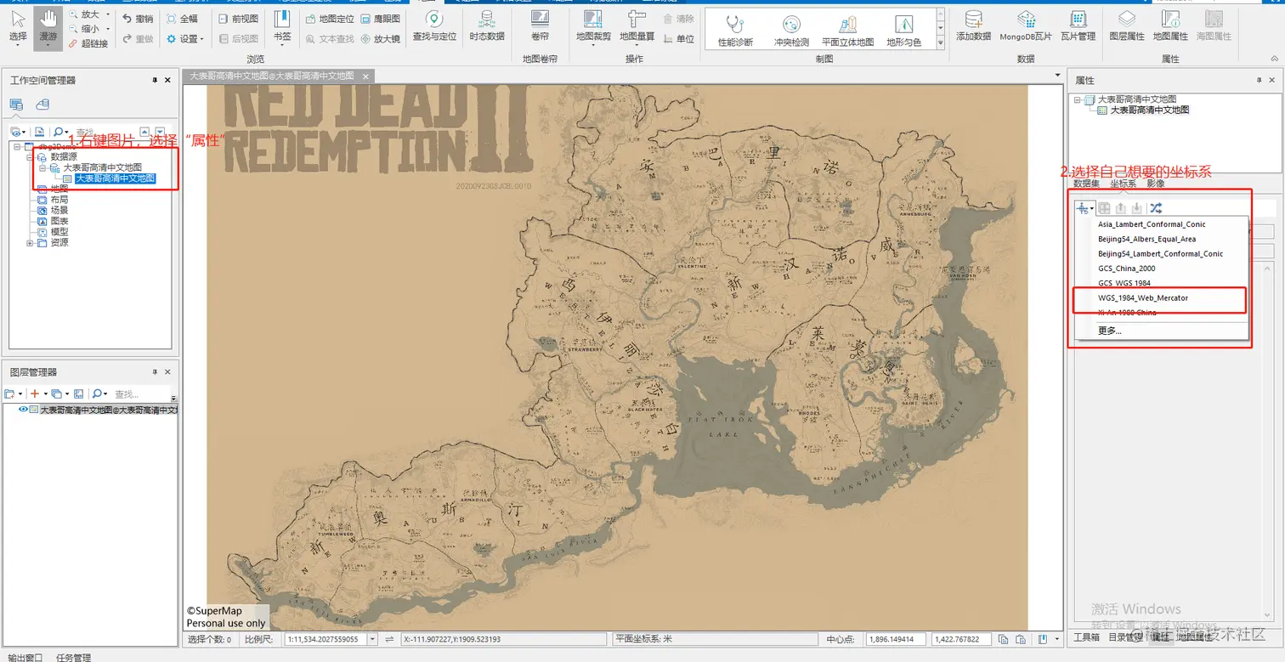
Task: Activate the 卷帘 swipe tool
Action: 540,26
